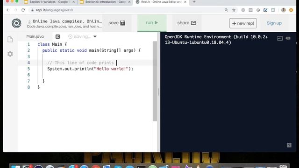Screen dimensions: 299x168
Task: Click the 'public static void main' line
Action: click(92, 50)
